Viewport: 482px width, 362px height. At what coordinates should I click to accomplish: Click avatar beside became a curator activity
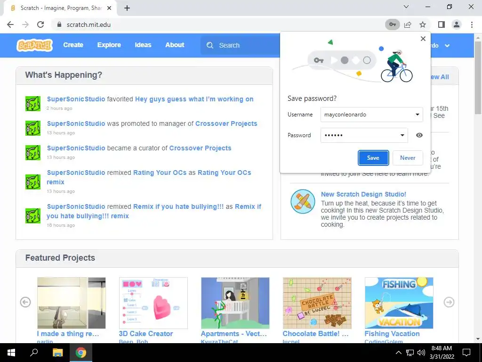[33, 153]
